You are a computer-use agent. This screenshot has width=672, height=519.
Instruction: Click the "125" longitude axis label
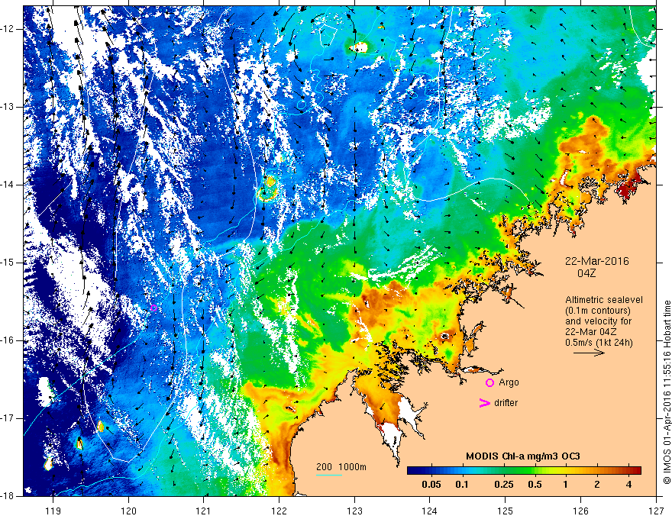pyautogui.click(x=506, y=511)
